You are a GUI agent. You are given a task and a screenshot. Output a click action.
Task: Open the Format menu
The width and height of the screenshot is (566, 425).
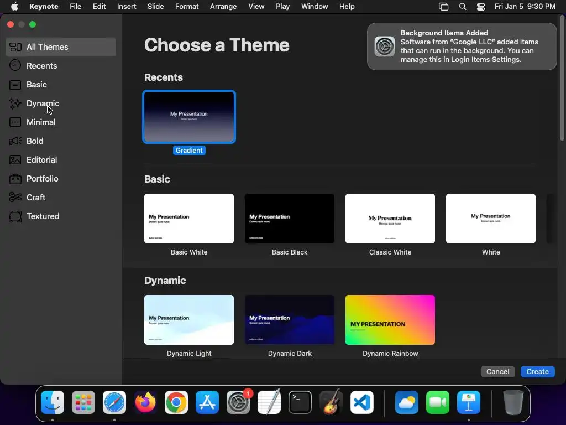click(x=187, y=7)
